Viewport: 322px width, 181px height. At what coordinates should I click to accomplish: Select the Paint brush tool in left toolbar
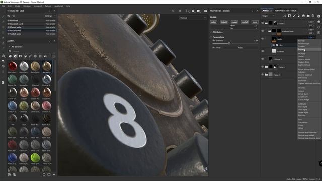click(3, 16)
